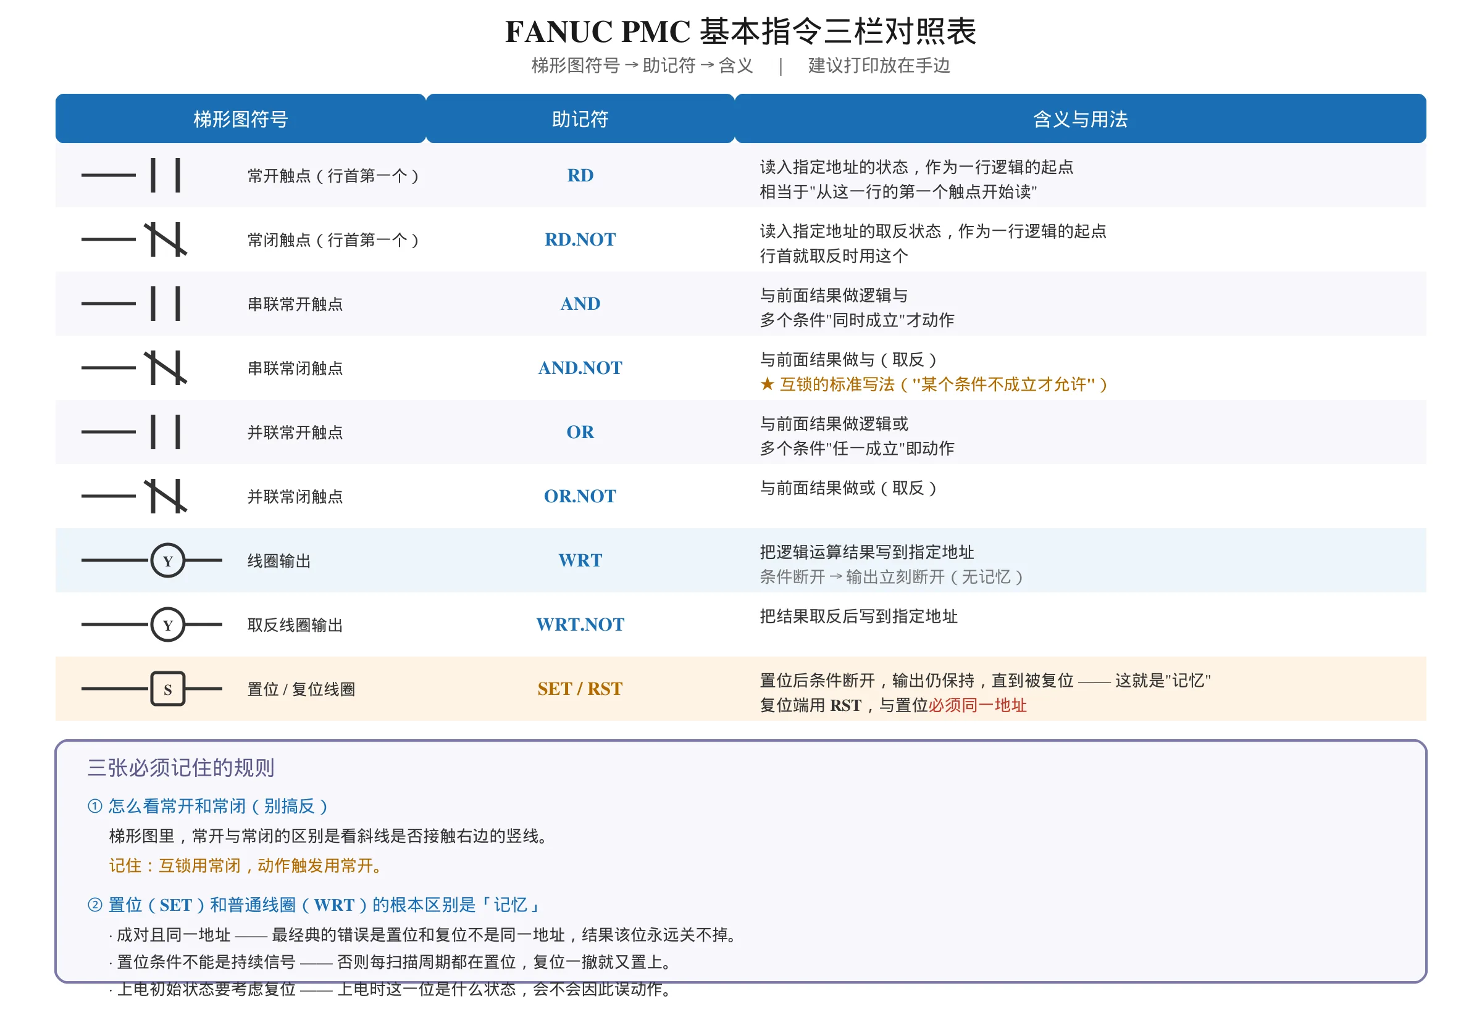Image resolution: width=1482 pixels, height=1012 pixels.
Task: Click the label 常开触点（行首第一个）
Action: (334, 176)
